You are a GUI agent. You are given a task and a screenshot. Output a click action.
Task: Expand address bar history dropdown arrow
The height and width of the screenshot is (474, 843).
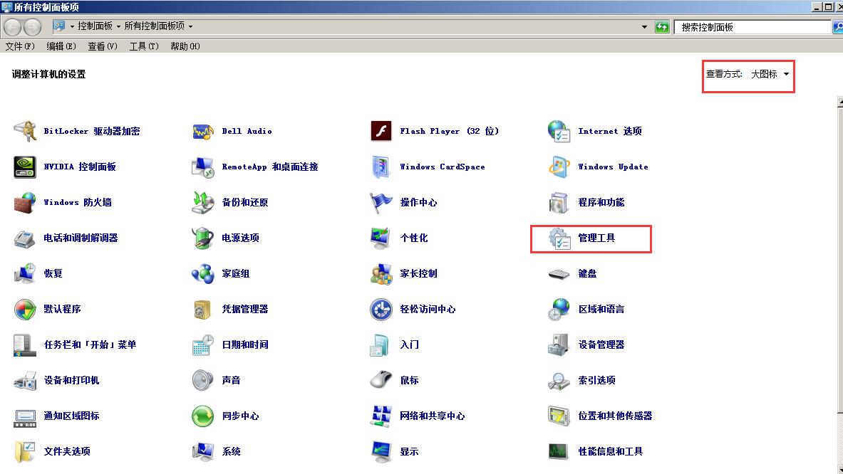644,26
